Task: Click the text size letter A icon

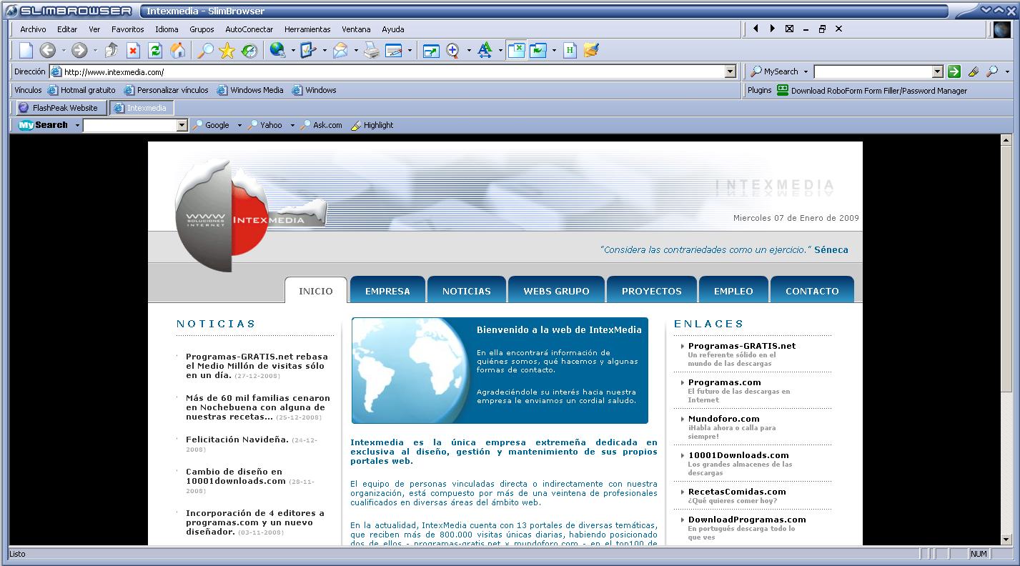Action: point(485,50)
